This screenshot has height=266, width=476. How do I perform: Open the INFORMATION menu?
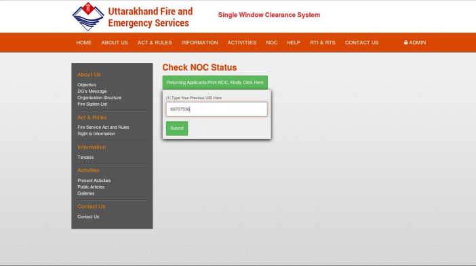pyautogui.click(x=200, y=43)
